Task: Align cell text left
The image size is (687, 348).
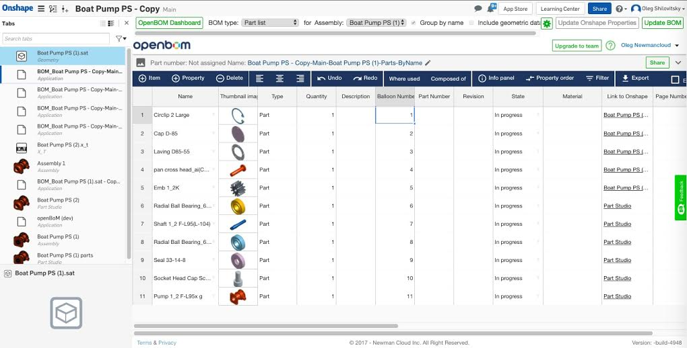Action: 259,79
